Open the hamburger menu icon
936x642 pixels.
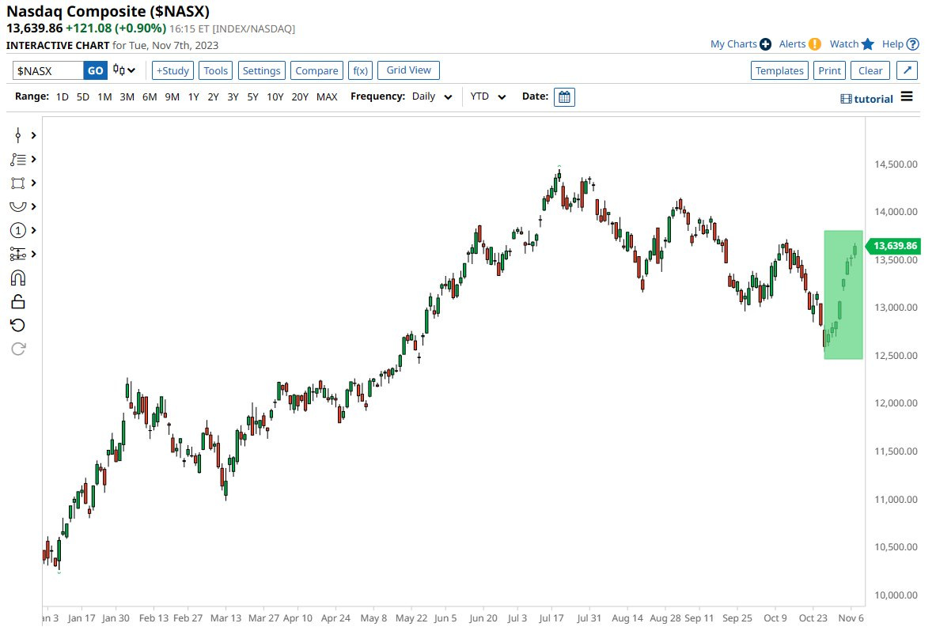coord(907,96)
